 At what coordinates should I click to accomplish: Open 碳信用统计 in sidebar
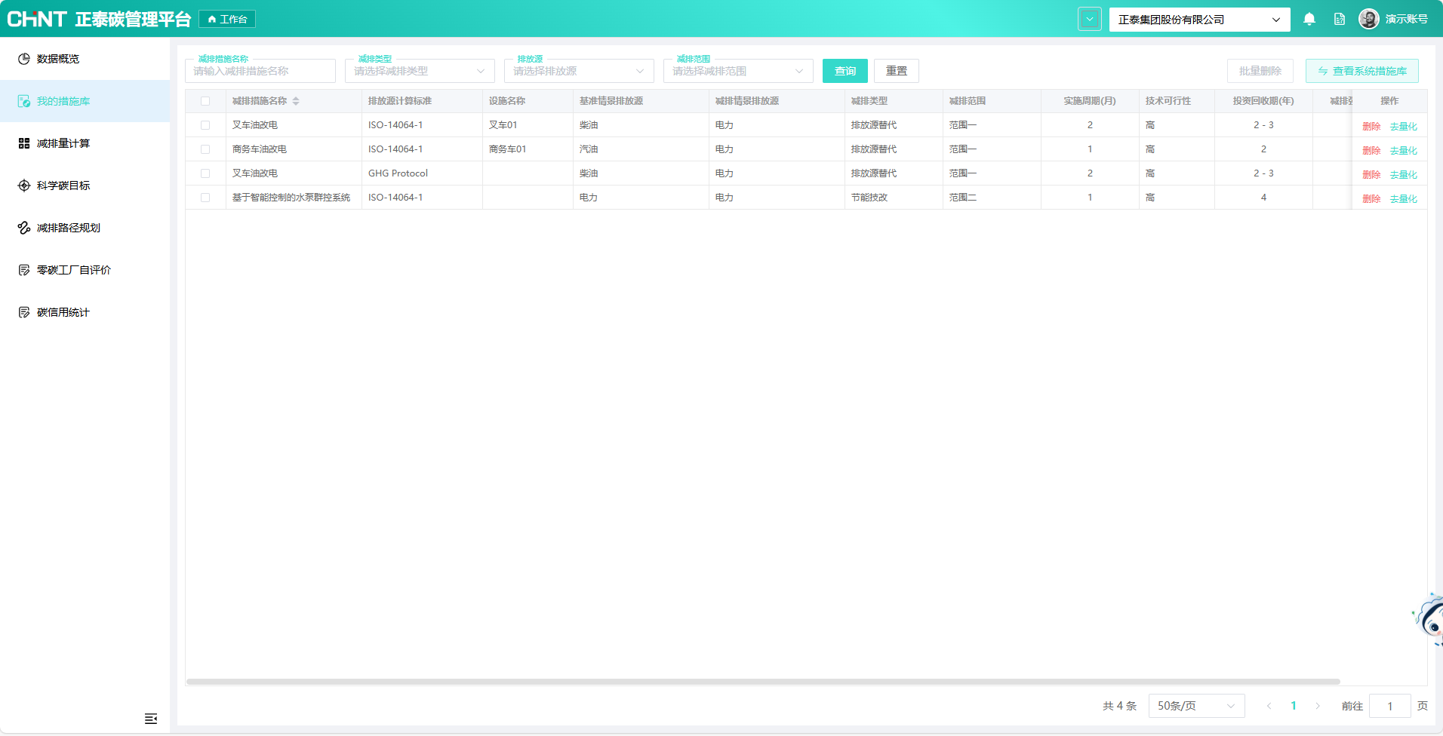tap(85, 312)
